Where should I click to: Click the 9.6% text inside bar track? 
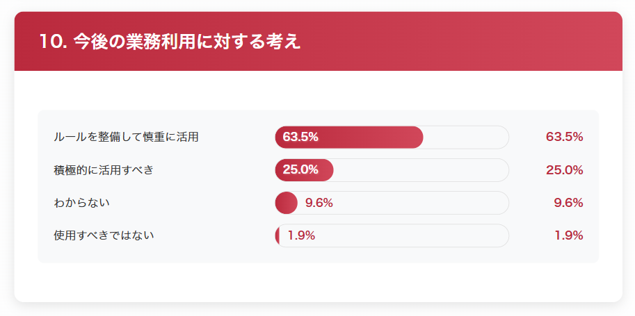pyautogui.click(x=319, y=203)
